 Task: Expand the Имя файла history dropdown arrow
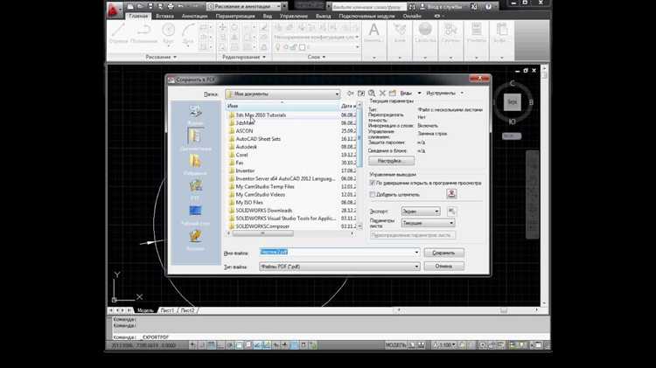[416, 252]
